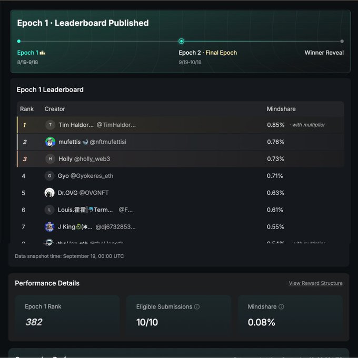This screenshot has width=358, height=358.
Task: Click the Mindshare column header
Action: pyautogui.click(x=281, y=109)
